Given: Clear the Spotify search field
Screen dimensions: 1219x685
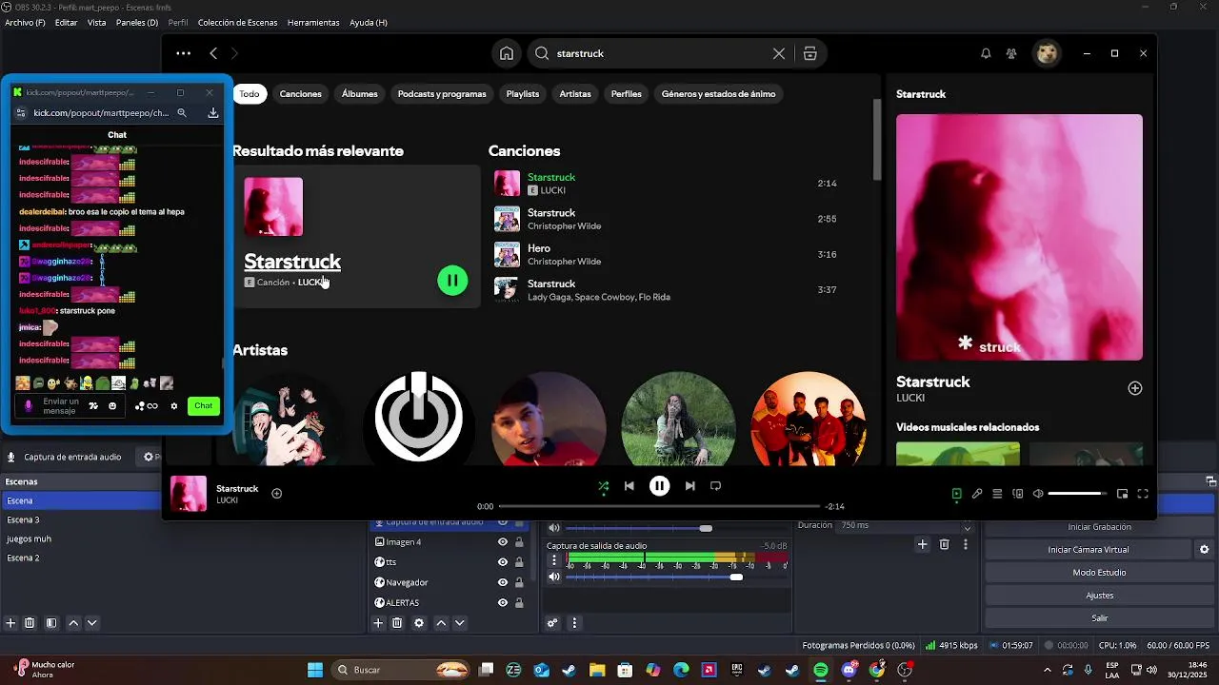Looking at the screenshot, I should 779,53.
